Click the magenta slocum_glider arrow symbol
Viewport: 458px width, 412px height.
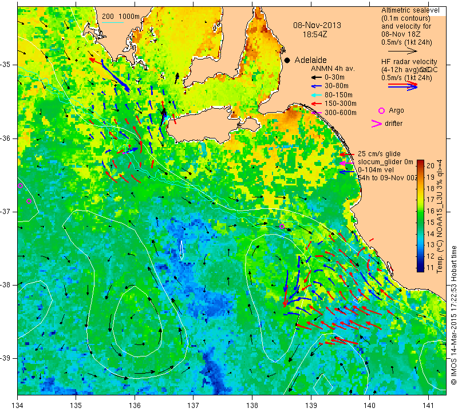[x=347, y=163]
